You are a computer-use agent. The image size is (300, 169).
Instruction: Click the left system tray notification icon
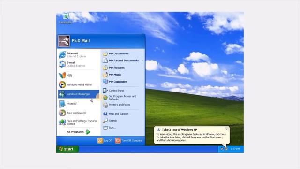pyautogui.click(x=222, y=149)
